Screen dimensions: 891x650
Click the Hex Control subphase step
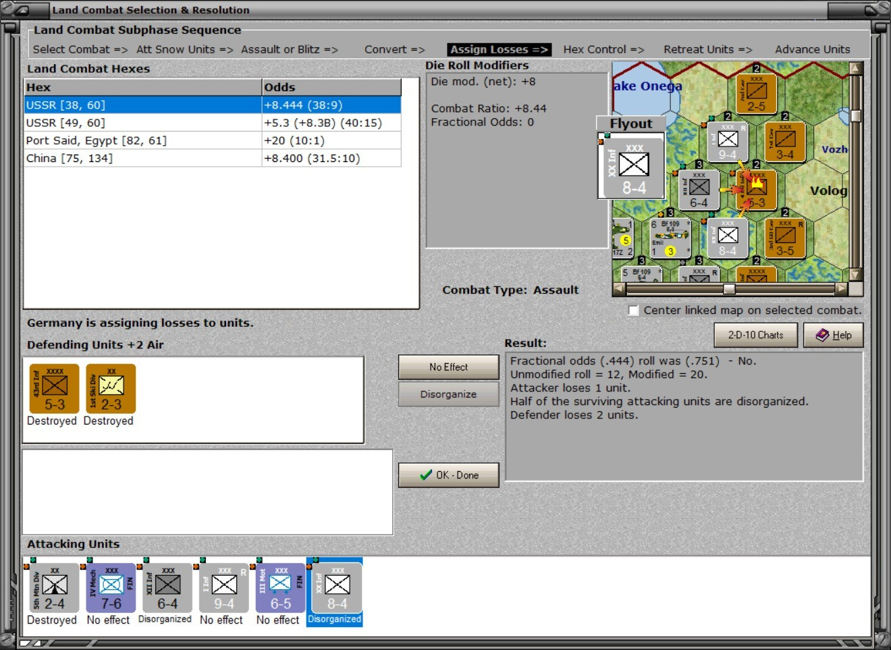pos(604,49)
